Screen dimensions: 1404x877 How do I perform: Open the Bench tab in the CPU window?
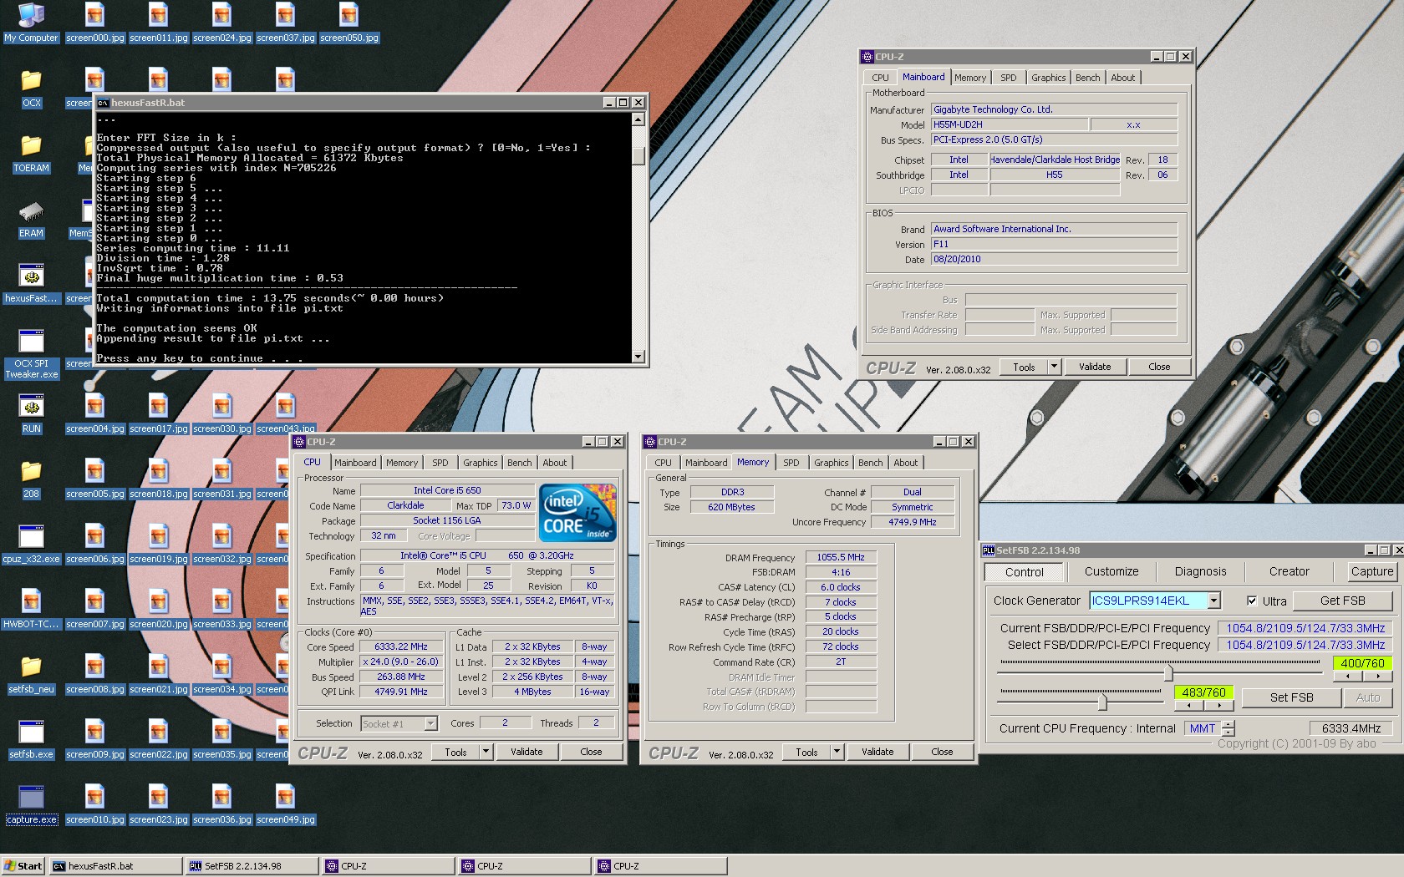[x=519, y=463]
